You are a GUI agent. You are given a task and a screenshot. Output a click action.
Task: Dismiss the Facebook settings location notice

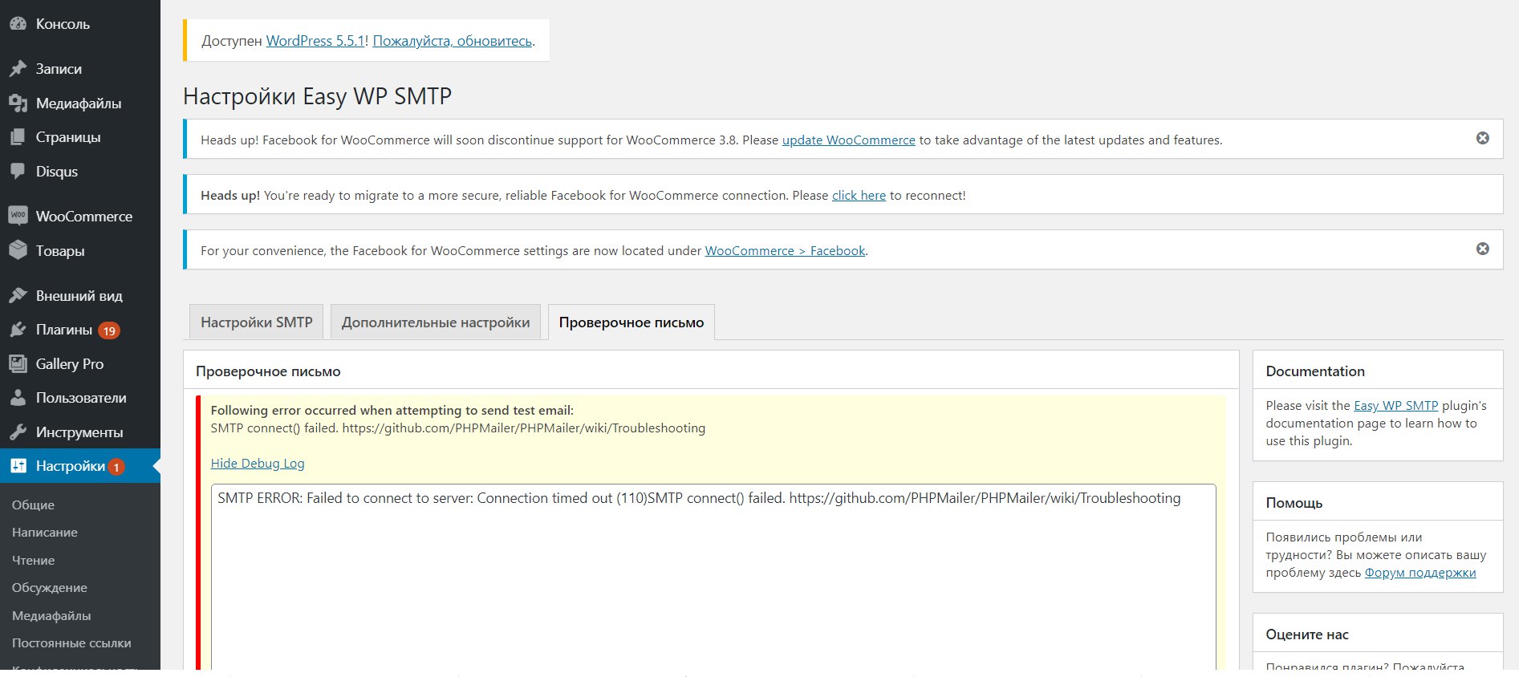(x=1483, y=249)
